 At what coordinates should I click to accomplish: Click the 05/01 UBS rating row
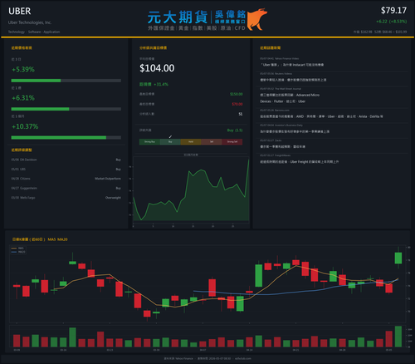66,170
